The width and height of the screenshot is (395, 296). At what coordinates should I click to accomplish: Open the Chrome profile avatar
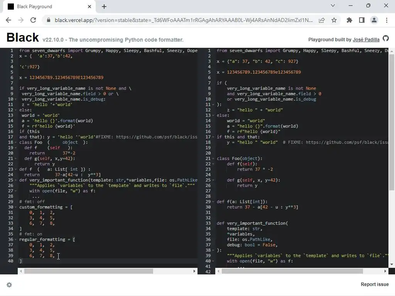click(x=374, y=20)
